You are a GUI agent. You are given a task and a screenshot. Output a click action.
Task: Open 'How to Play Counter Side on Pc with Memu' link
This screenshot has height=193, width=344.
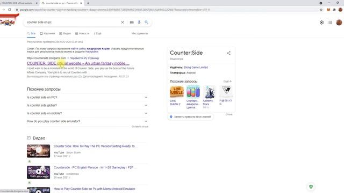click(x=95, y=189)
